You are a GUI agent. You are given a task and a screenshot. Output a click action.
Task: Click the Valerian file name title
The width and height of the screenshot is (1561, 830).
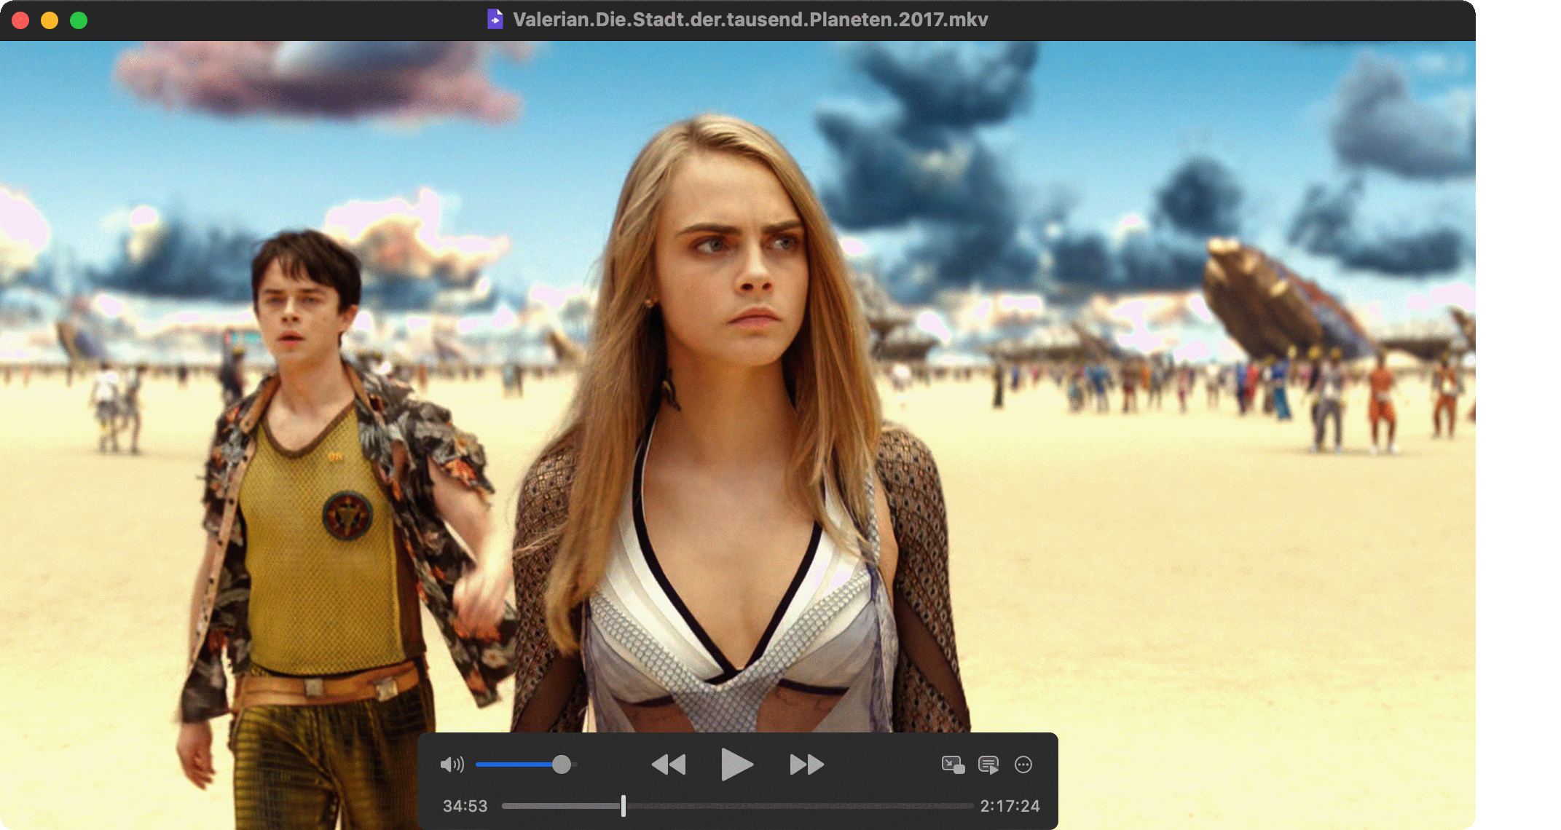pyautogui.click(x=750, y=20)
